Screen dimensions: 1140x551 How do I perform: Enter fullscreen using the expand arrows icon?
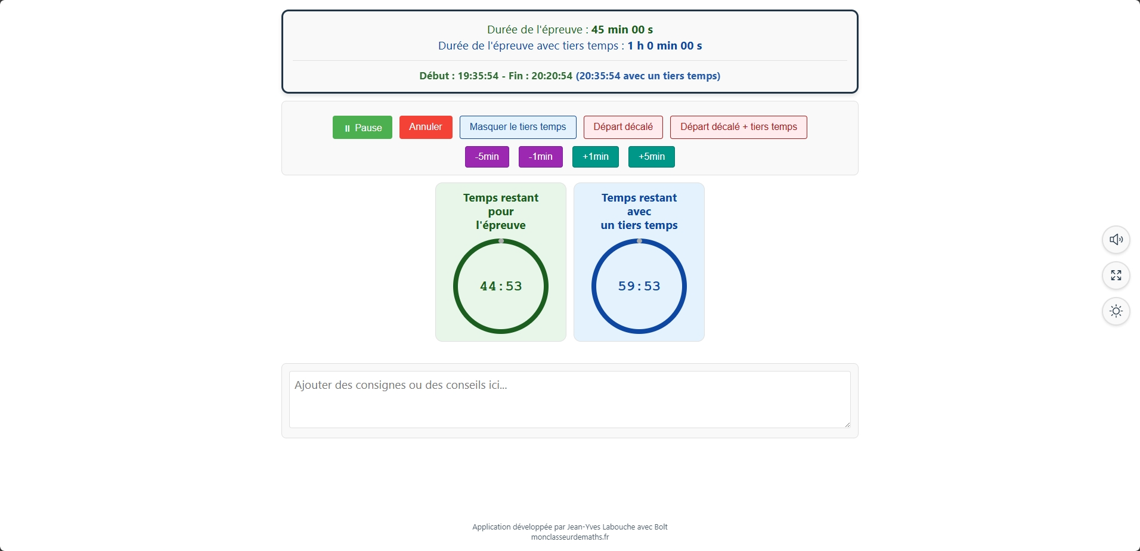(x=1116, y=275)
